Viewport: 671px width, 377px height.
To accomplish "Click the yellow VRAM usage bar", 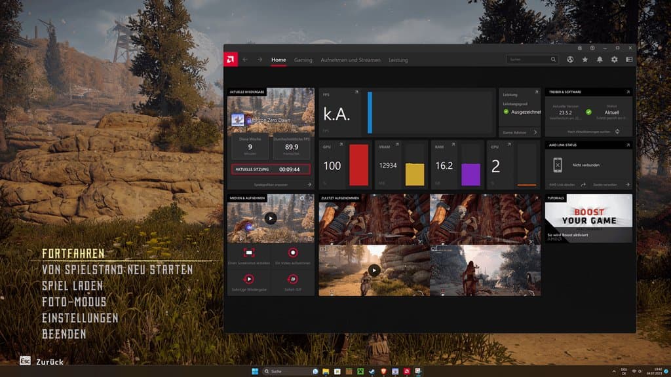I will point(415,174).
